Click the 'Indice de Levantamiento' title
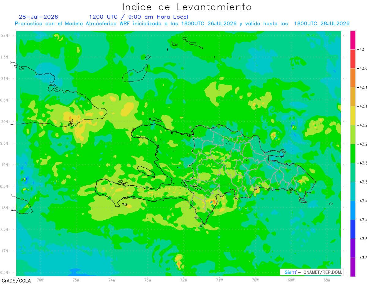 pyautogui.click(x=187, y=7)
